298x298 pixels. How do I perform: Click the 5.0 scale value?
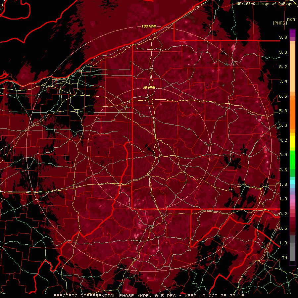(x=283, y=125)
